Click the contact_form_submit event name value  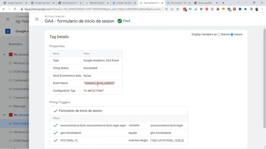99,83
